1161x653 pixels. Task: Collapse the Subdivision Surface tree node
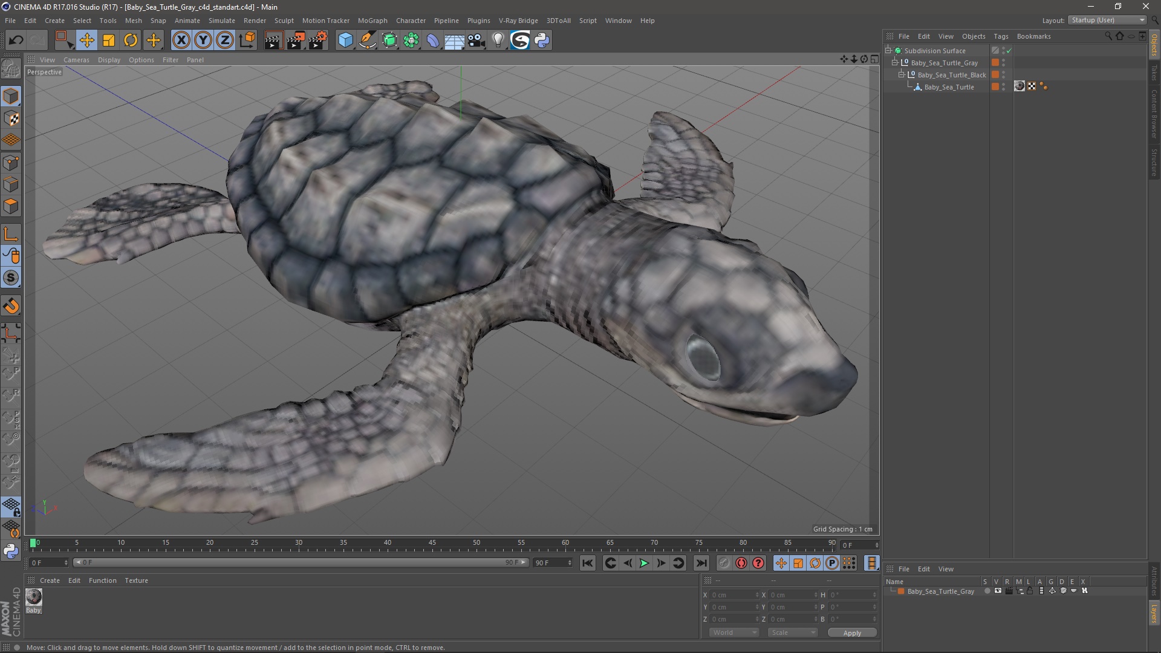click(888, 51)
